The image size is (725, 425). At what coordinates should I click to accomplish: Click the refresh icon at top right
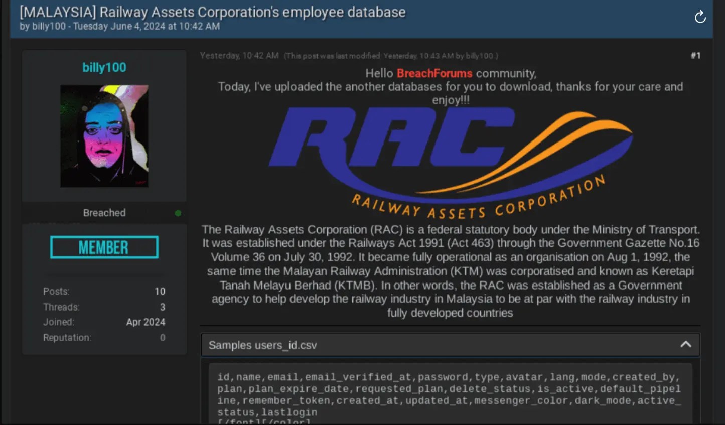pyautogui.click(x=700, y=17)
